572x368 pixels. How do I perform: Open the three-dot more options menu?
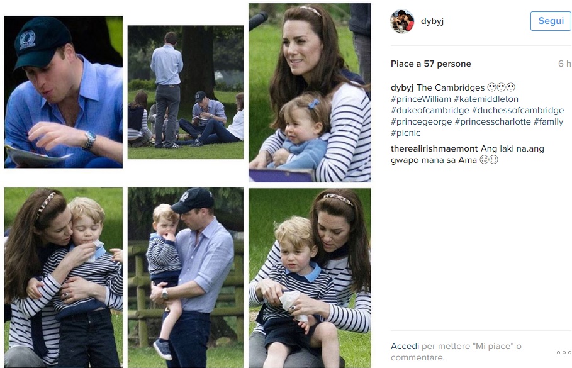(564, 352)
